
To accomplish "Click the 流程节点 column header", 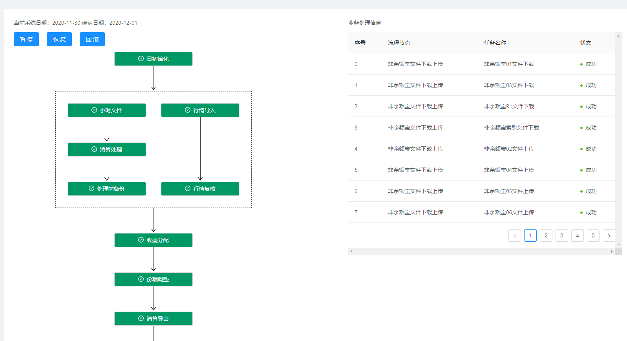I will pos(399,43).
